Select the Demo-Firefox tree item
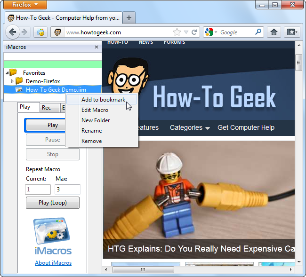306x277 pixels. click(x=43, y=81)
